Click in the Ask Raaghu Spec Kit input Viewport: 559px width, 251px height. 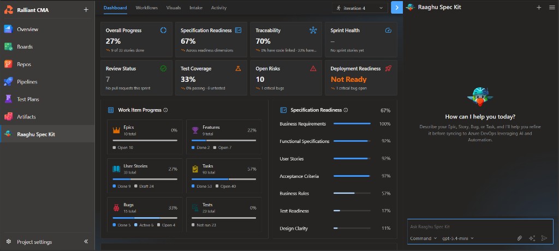pos(480,226)
